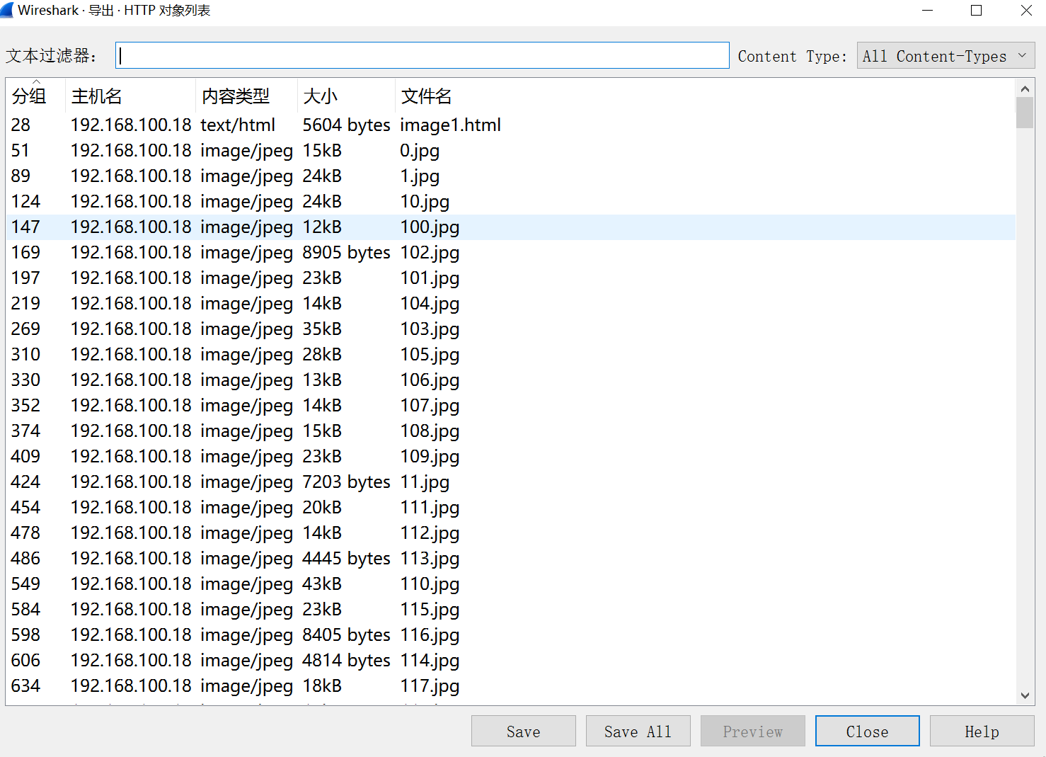This screenshot has height=757, width=1046.
Task: Click the text/html content type cell
Action: [238, 125]
